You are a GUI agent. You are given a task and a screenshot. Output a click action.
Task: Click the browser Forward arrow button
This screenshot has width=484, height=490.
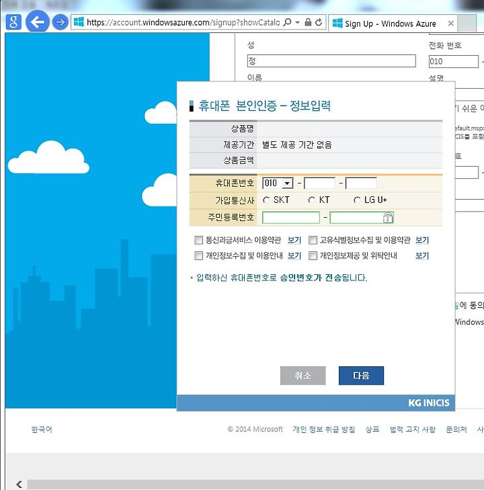click(x=60, y=22)
